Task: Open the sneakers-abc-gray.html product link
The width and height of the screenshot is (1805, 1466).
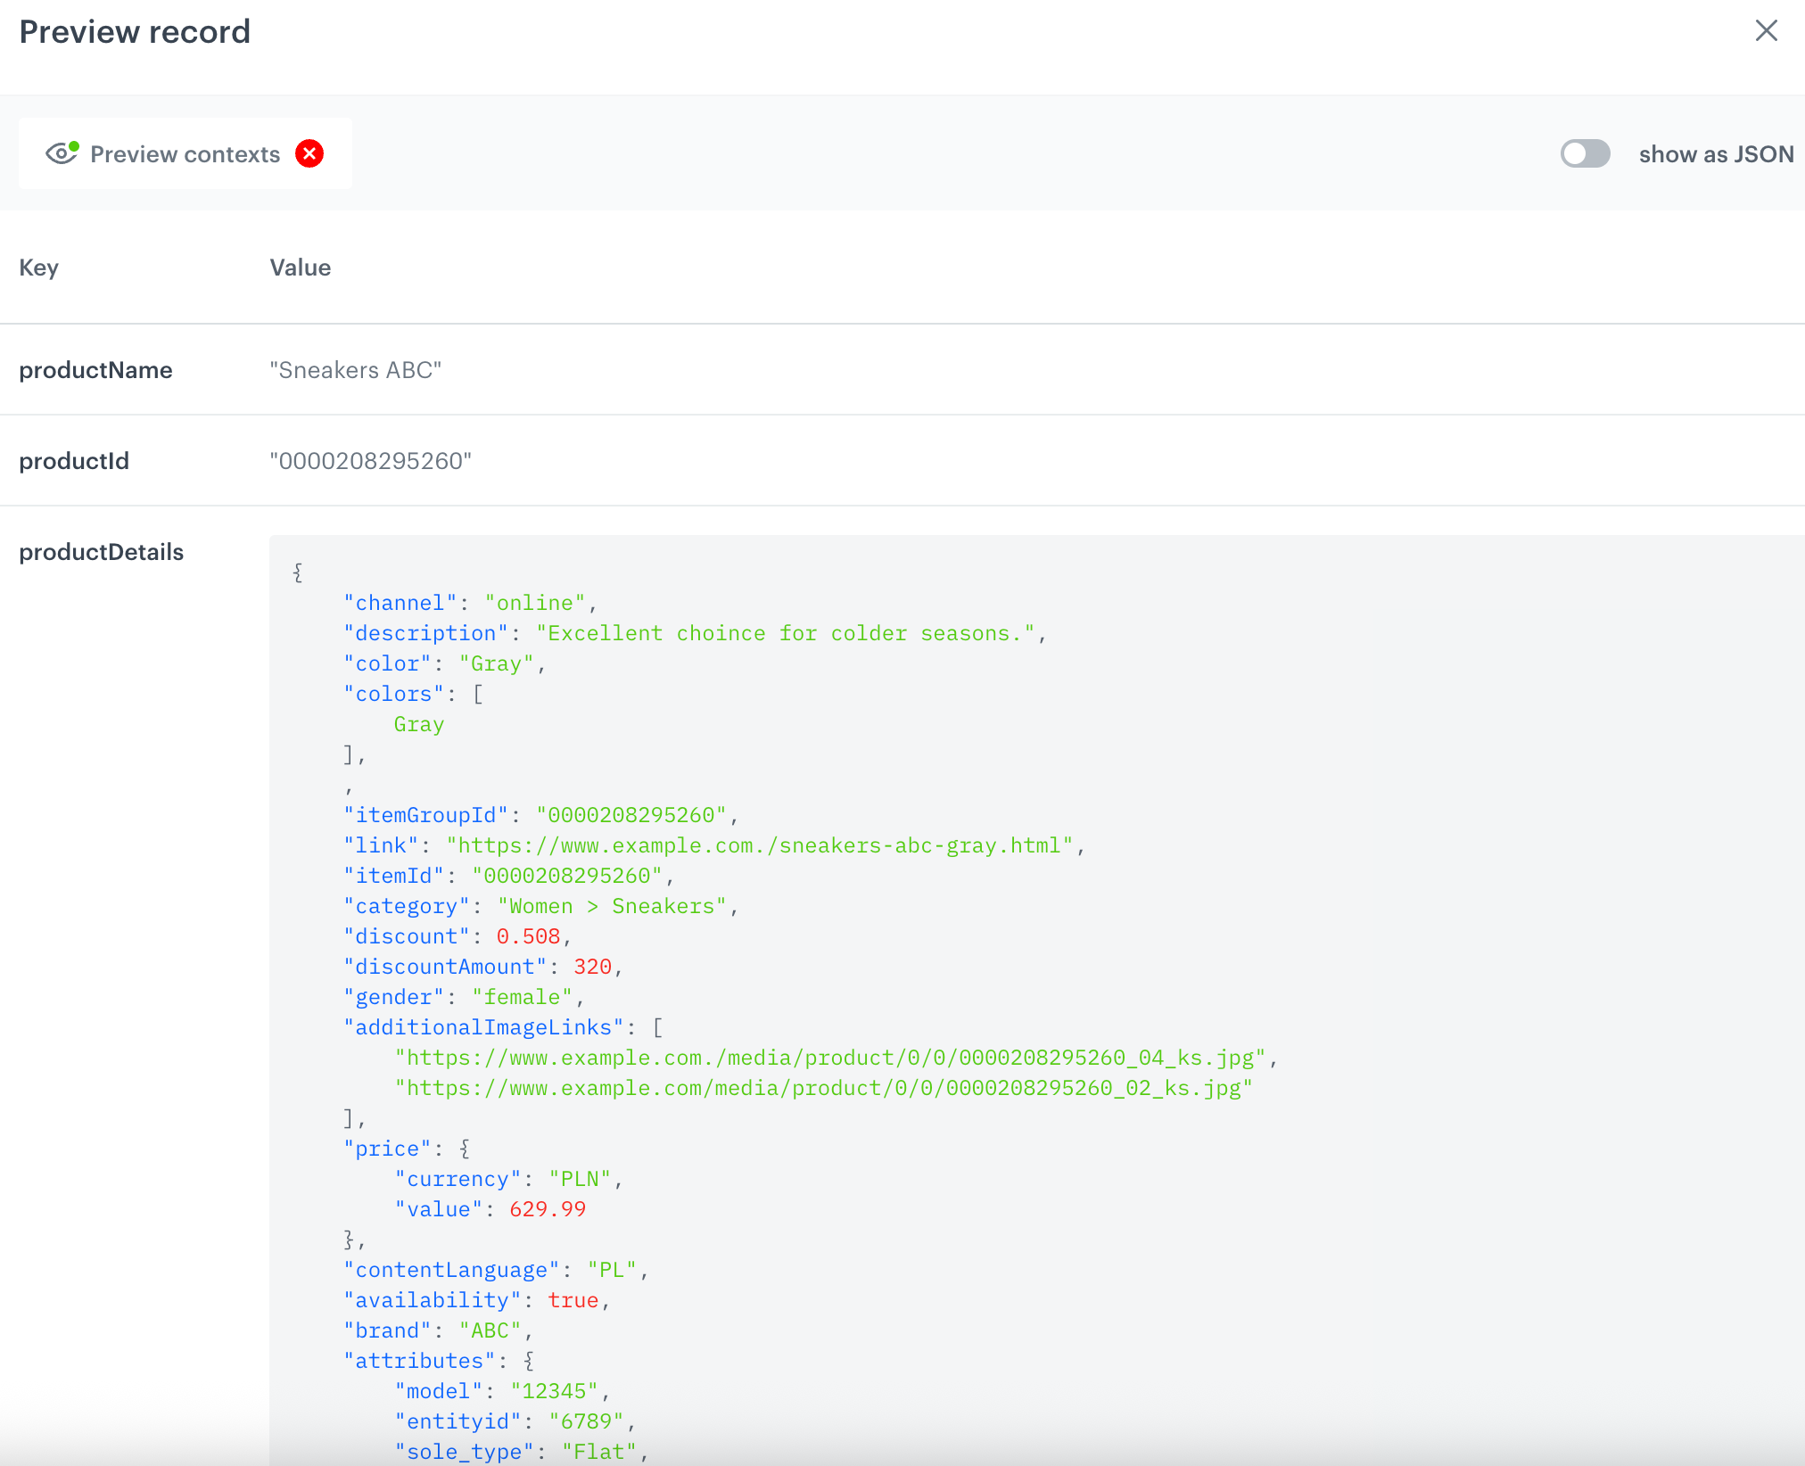Action: pos(762,845)
